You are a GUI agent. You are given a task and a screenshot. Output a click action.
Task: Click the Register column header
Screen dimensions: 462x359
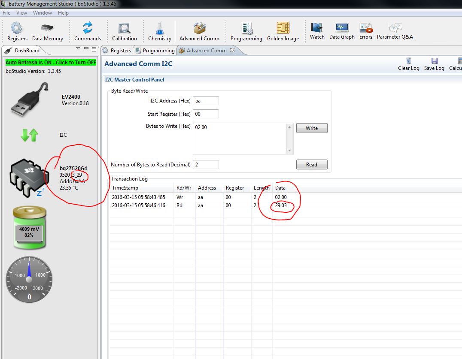pyautogui.click(x=237, y=188)
